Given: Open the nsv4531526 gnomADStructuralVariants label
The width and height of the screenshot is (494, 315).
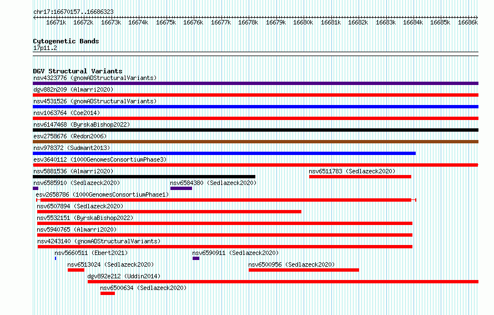Looking at the screenshot, I should [x=95, y=101].
